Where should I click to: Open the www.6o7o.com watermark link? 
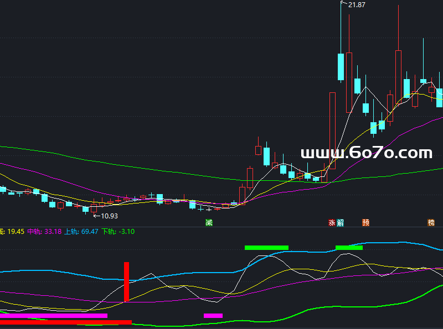(x=366, y=153)
